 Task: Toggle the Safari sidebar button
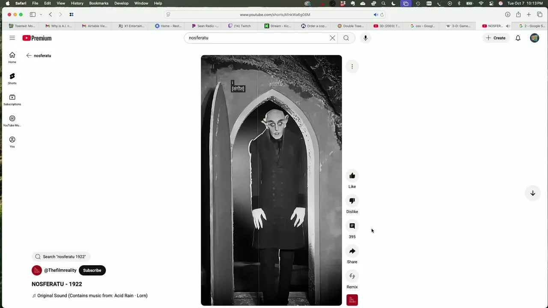33,15
